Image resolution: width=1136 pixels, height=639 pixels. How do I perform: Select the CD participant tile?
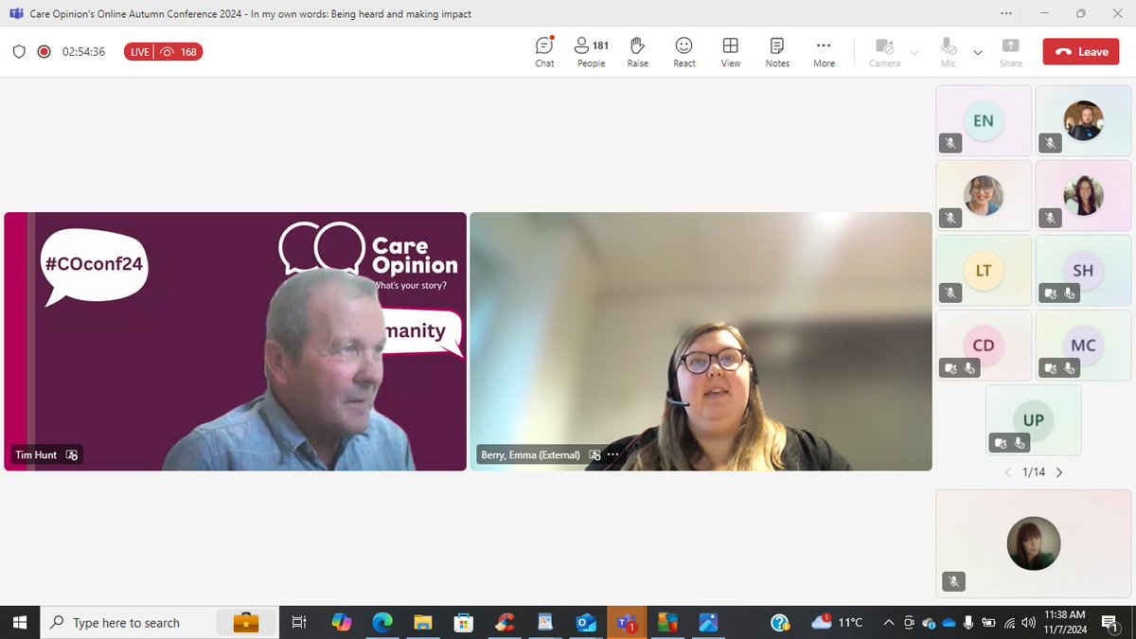984,346
